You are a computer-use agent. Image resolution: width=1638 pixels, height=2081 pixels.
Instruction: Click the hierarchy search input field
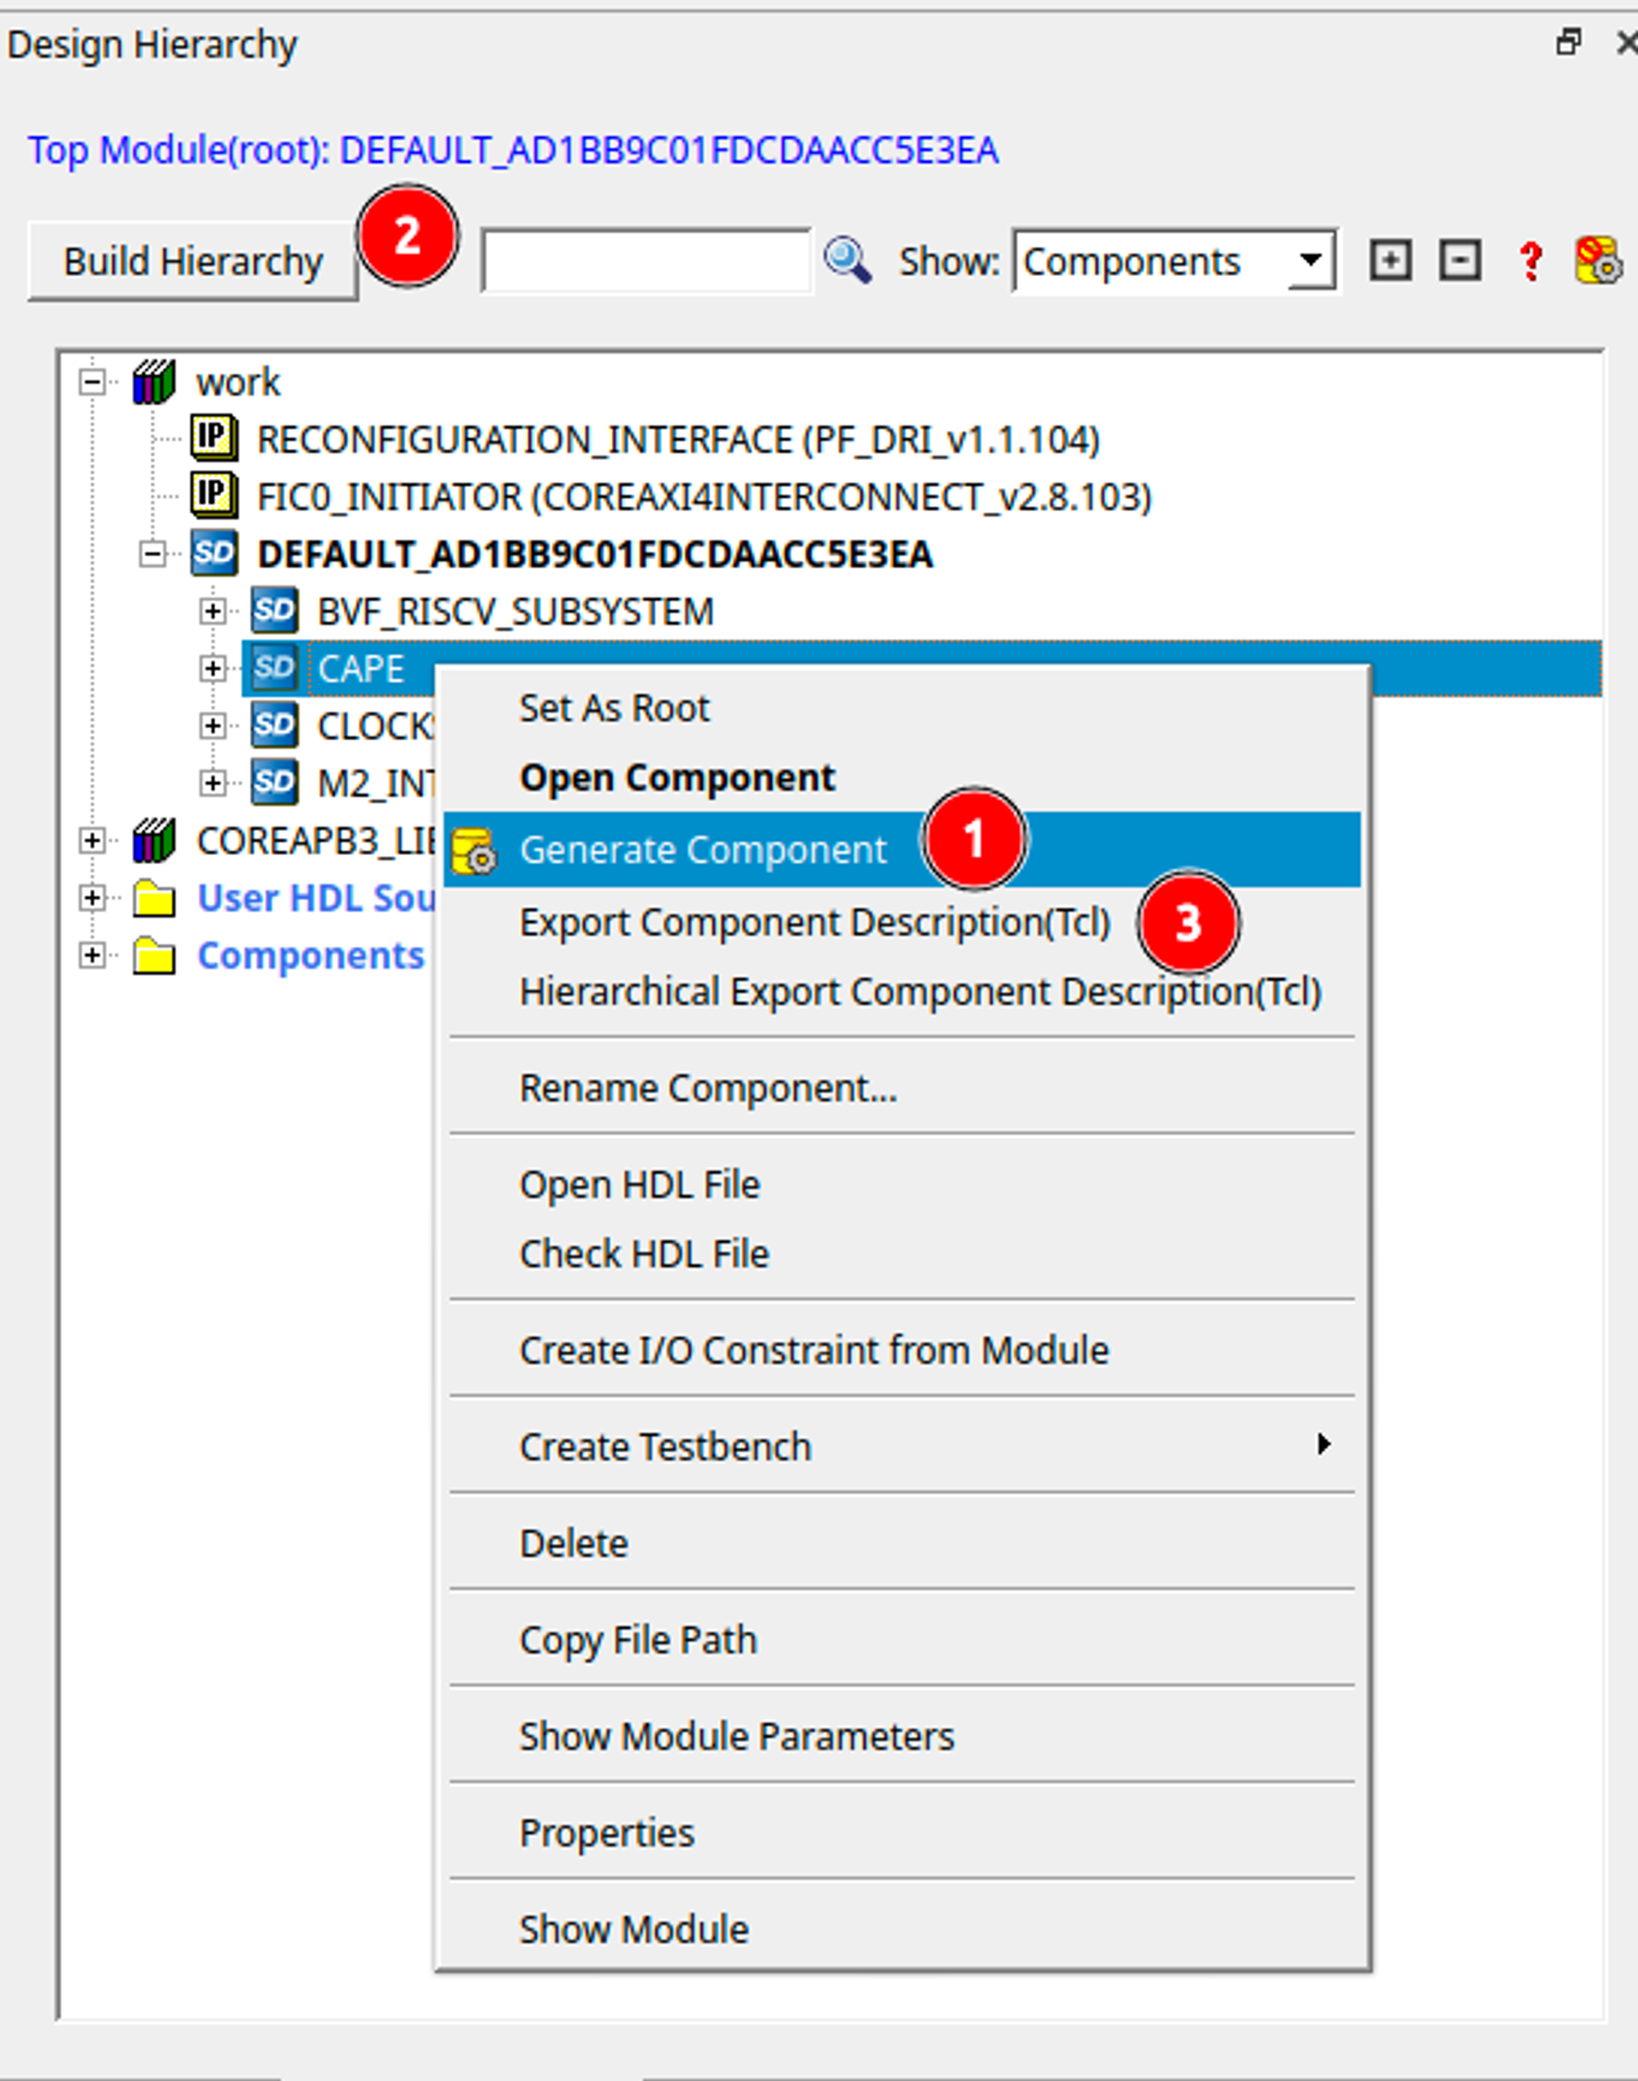(645, 261)
